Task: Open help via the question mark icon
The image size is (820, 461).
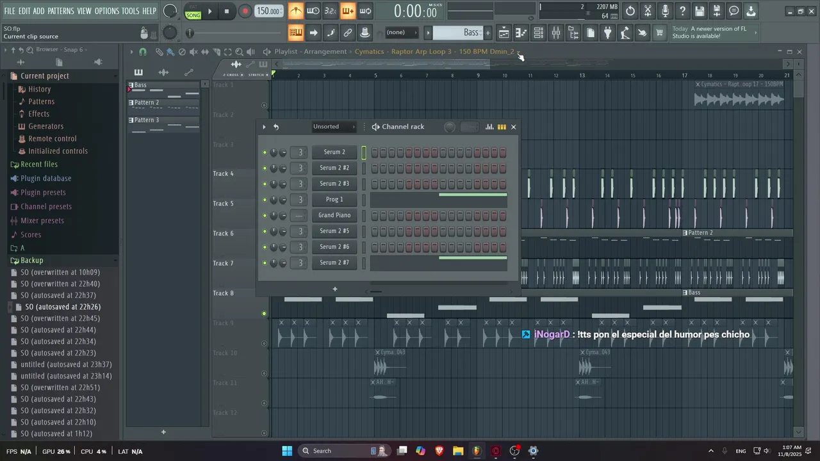Action: (682, 11)
